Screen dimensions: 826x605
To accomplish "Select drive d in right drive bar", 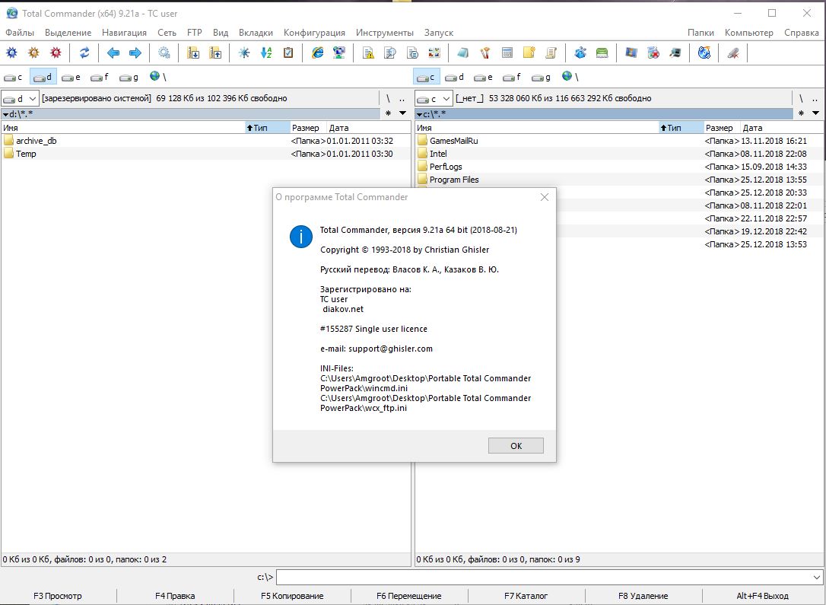I will tap(455, 77).
